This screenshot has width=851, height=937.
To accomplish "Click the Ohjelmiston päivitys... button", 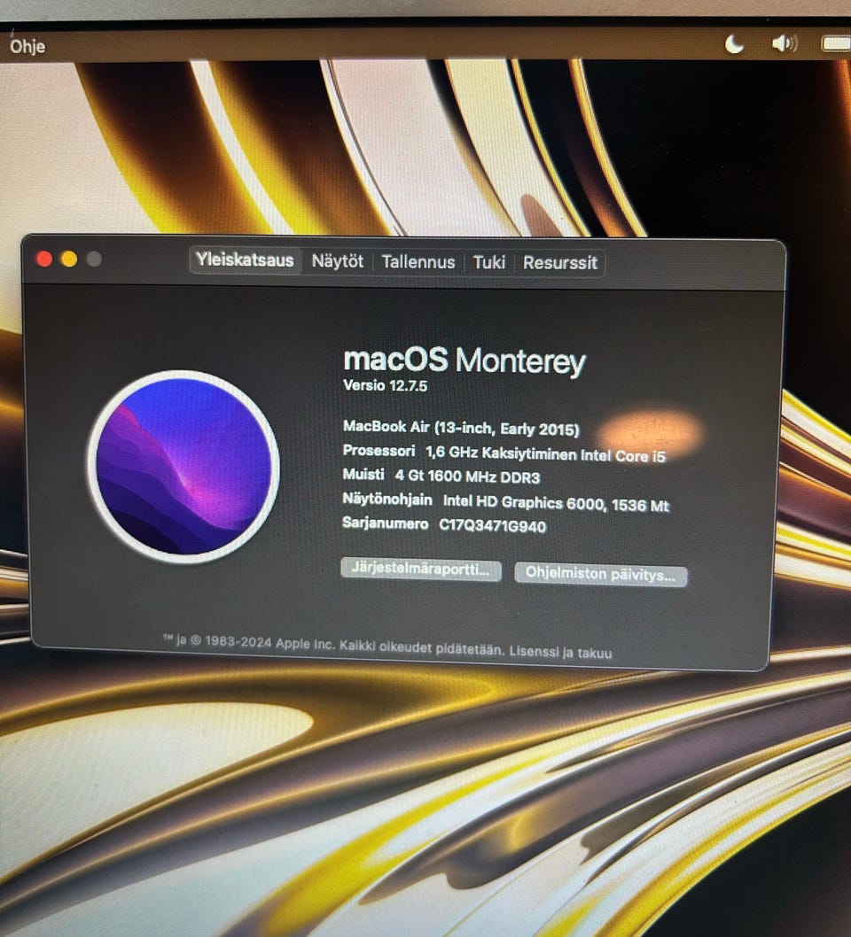I will [600, 574].
